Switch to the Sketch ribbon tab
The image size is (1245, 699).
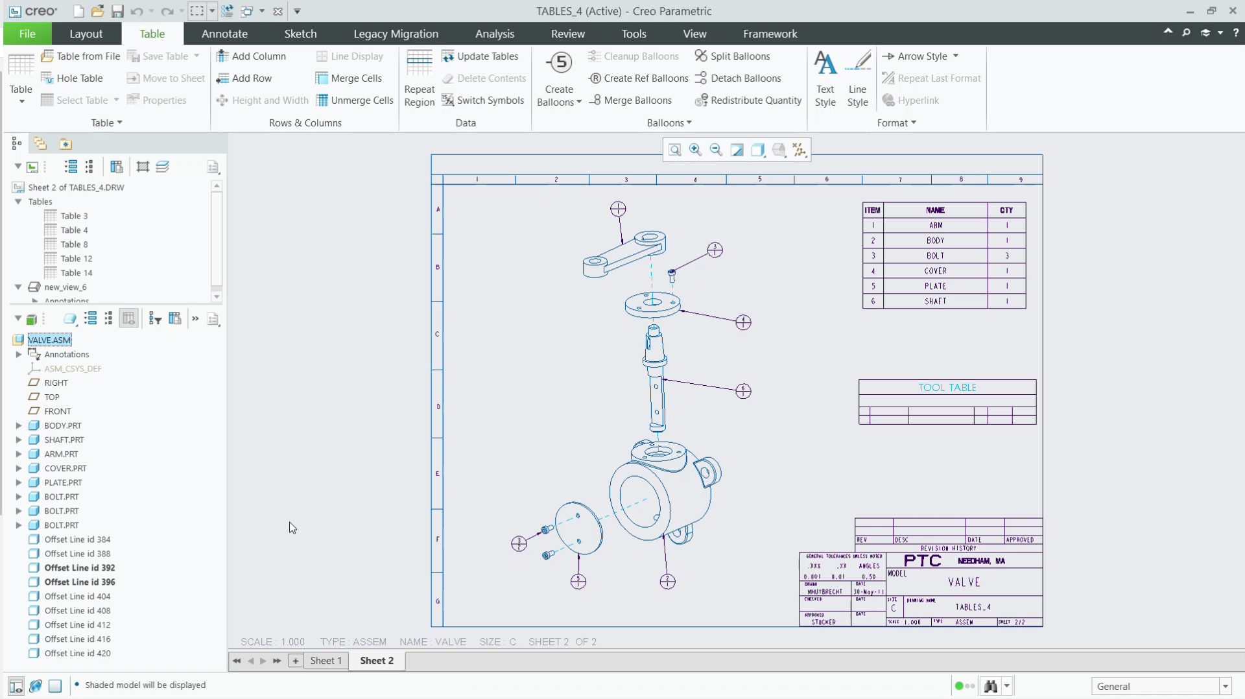(x=300, y=34)
